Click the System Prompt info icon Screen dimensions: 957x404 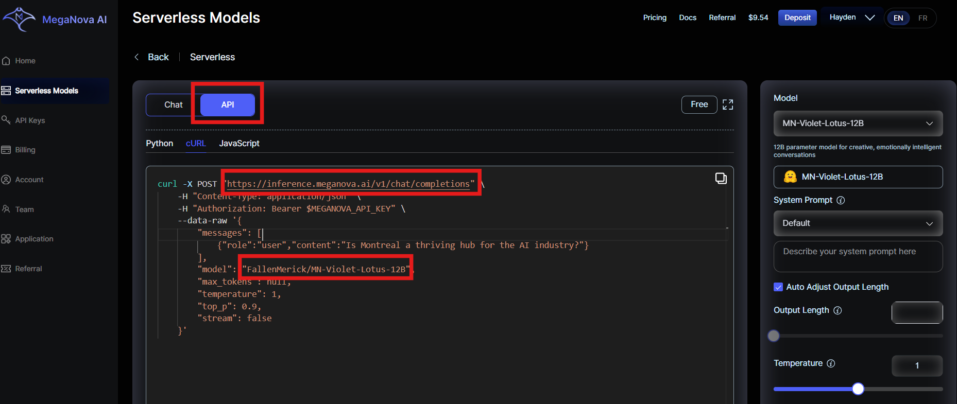point(841,200)
